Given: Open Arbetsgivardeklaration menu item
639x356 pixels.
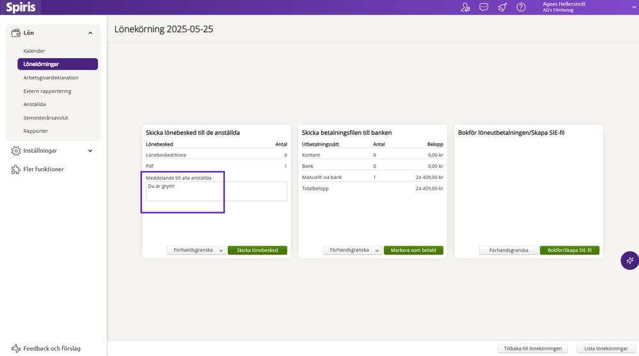Looking at the screenshot, I should pyautogui.click(x=51, y=77).
